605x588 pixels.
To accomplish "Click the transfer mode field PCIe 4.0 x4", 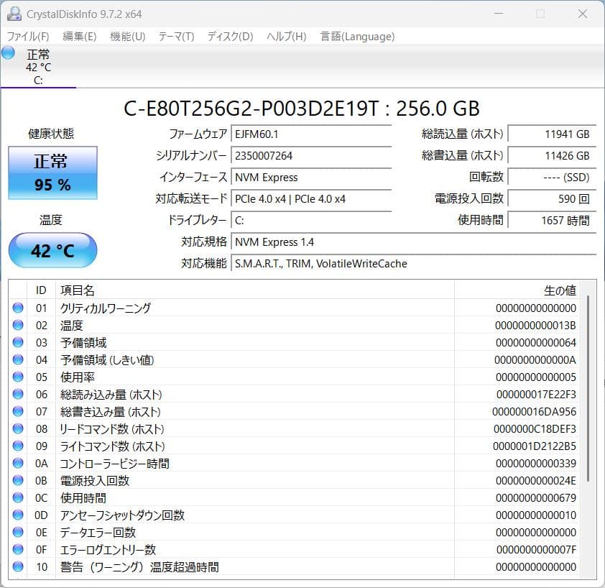I will pyautogui.click(x=311, y=199).
